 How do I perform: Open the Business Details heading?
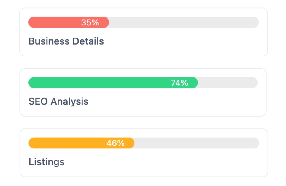[x=66, y=41]
